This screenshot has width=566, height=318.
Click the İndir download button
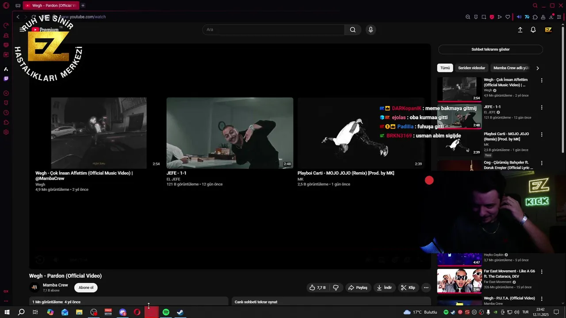coord(384,288)
